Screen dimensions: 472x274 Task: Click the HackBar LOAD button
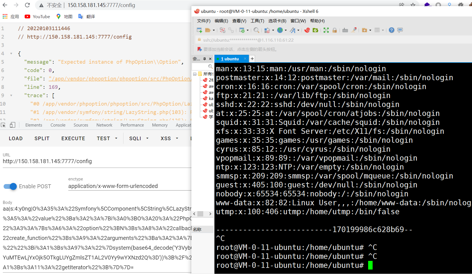point(16,138)
